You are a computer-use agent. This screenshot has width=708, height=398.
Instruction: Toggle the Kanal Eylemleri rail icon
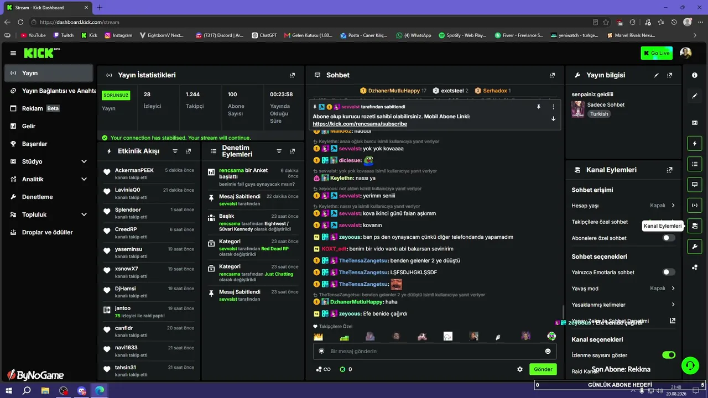click(695, 226)
